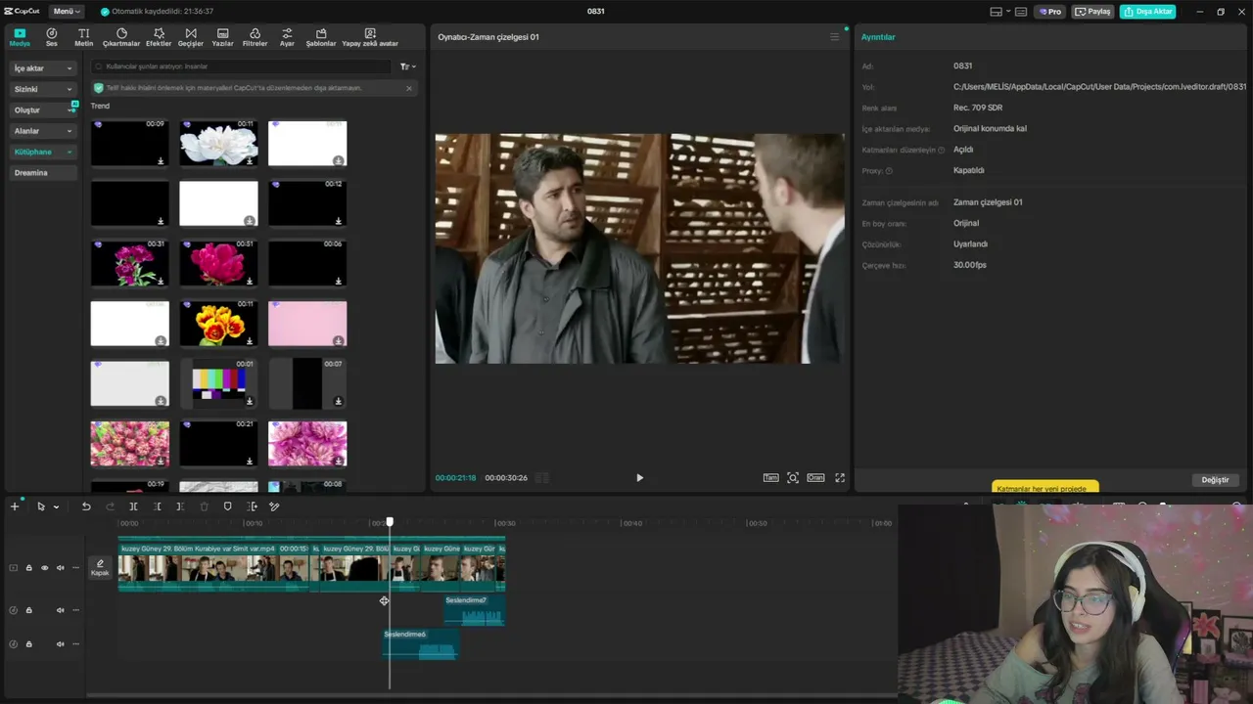Open the Yazılar captions tab
The image size is (1253, 704).
(x=223, y=37)
